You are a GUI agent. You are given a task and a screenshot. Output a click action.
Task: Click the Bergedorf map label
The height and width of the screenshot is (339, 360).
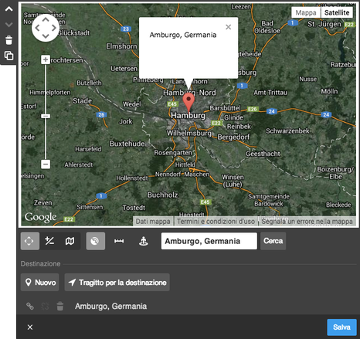(233, 137)
